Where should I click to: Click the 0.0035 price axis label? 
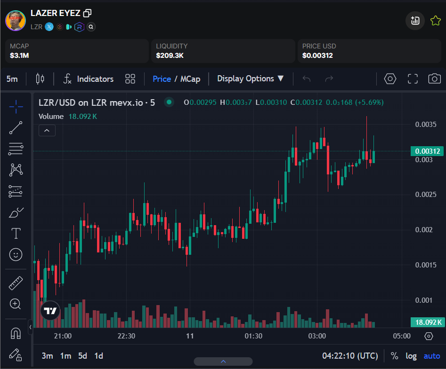426,124
